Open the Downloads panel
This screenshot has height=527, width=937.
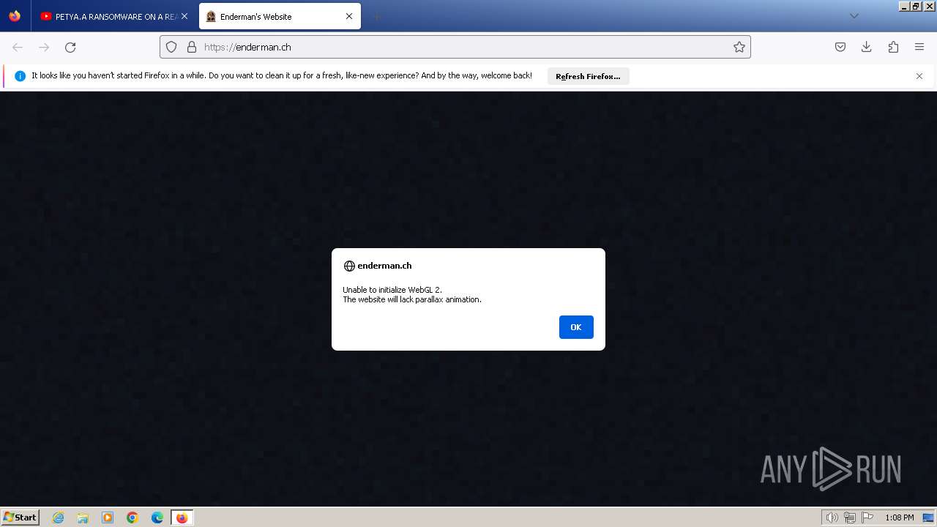tap(866, 47)
